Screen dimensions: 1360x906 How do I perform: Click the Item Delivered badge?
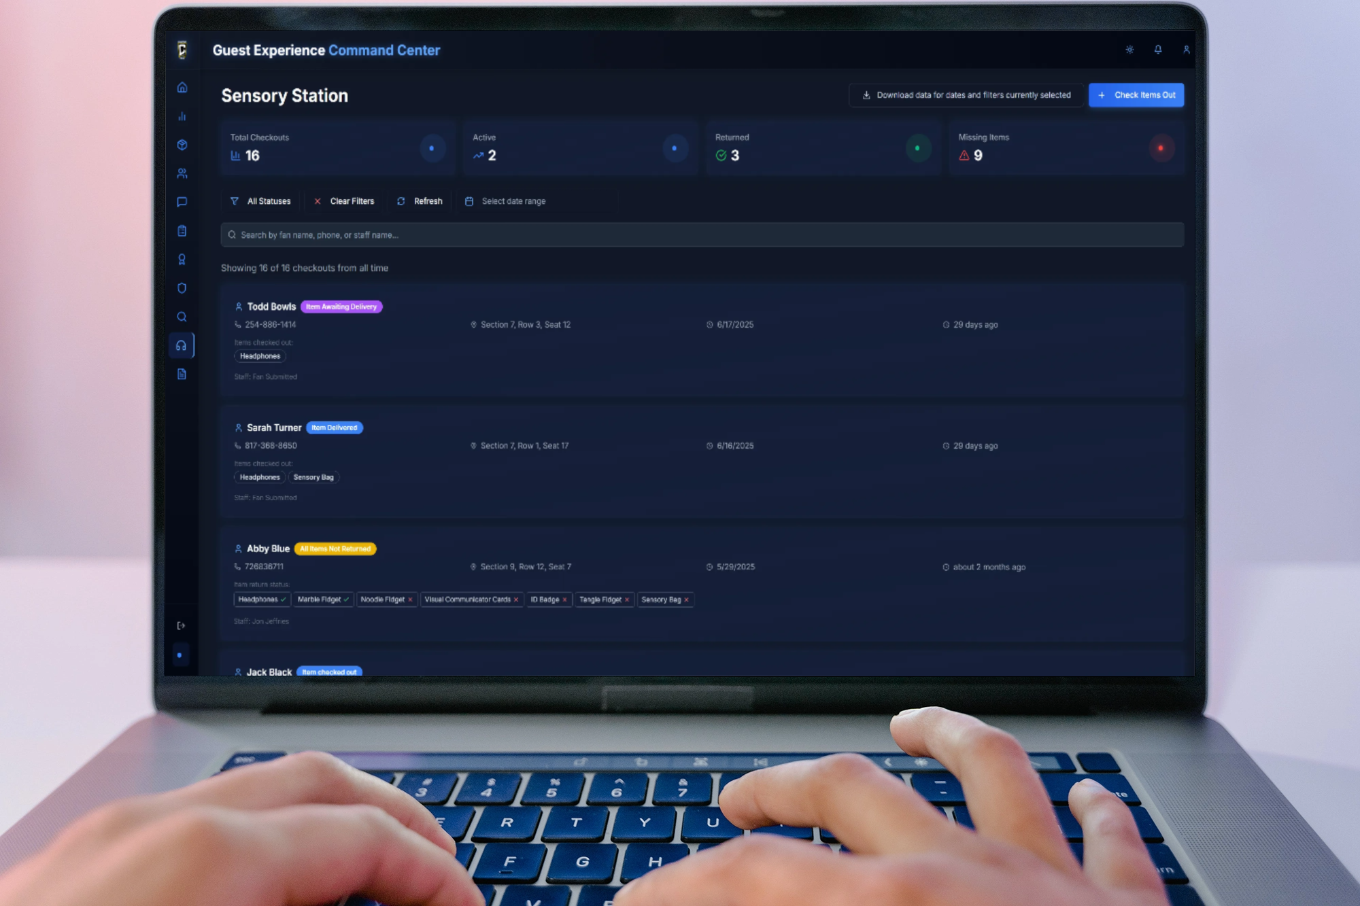click(335, 428)
